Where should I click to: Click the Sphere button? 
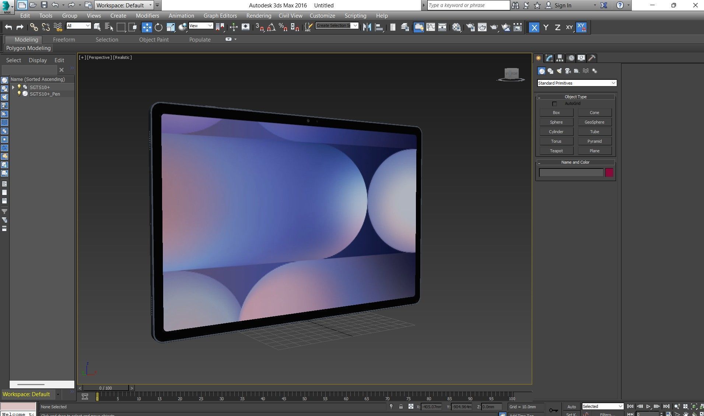(556, 122)
